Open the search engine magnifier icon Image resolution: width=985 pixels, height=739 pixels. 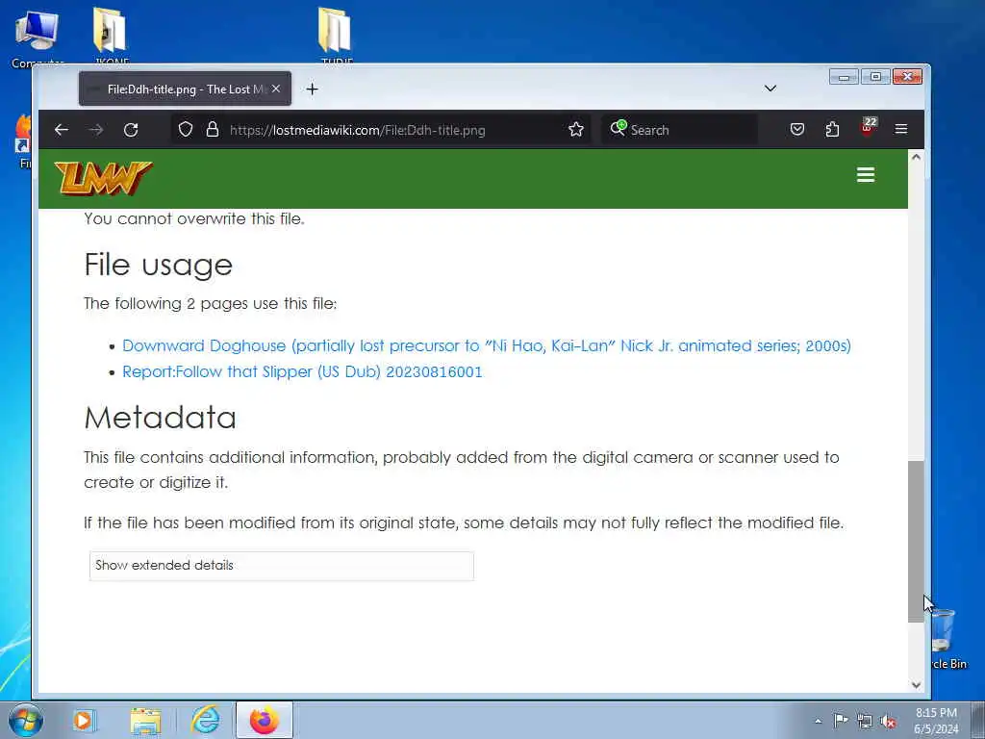pos(619,128)
